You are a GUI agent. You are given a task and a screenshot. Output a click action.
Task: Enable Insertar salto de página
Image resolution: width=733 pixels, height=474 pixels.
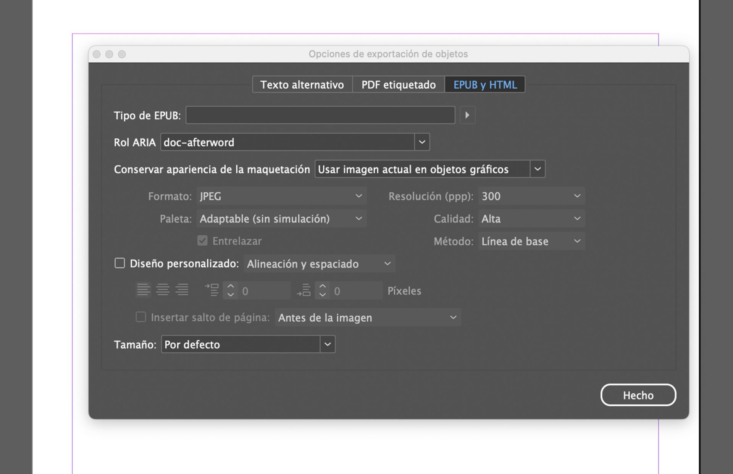(141, 317)
